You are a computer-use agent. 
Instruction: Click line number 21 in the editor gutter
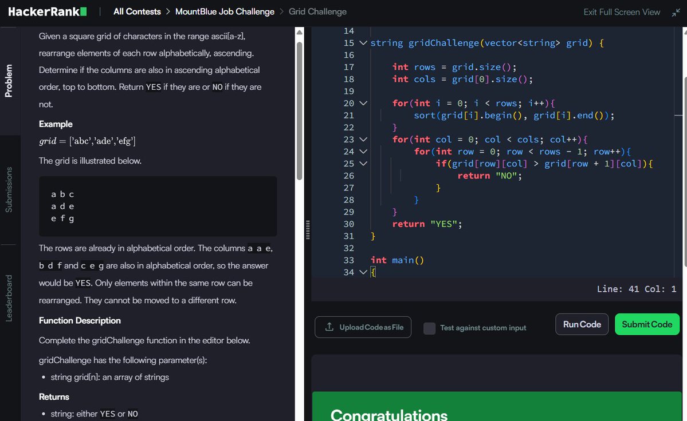(349, 116)
